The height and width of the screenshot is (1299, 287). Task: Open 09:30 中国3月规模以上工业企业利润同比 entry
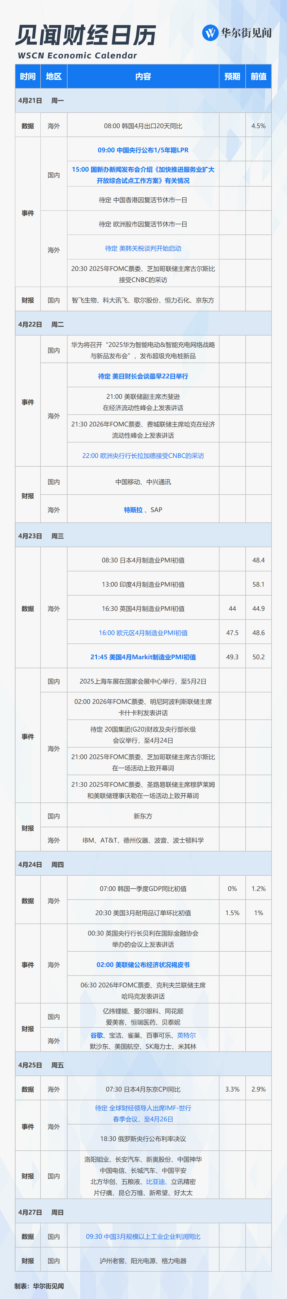pyautogui.click(x=143, y=1237)
